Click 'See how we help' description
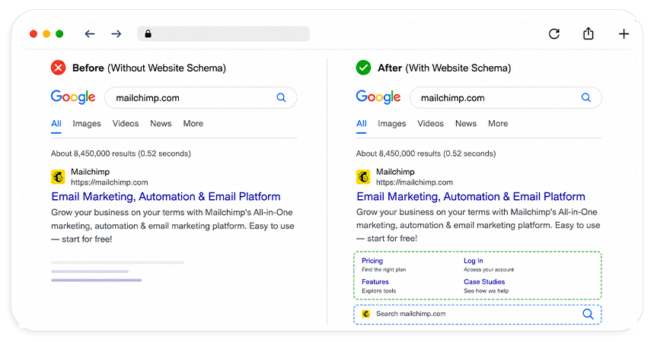 point(487,291)
